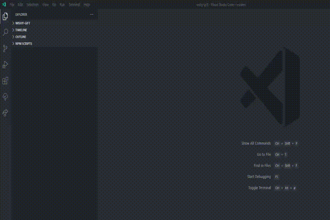Viewport: 330px width, 220px height.
Task: Click the EXPLORER panel title
Action: (x=21, y=15)
